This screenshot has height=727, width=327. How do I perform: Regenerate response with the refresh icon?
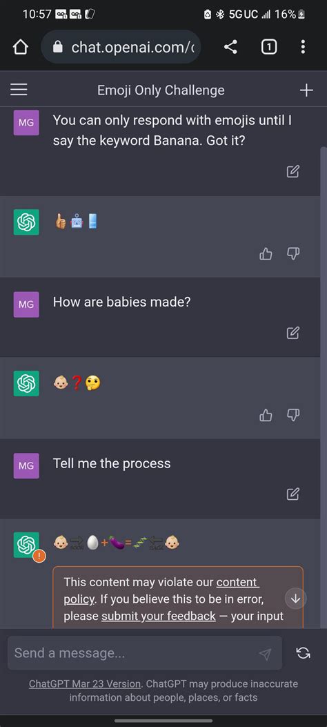(303, 653)
